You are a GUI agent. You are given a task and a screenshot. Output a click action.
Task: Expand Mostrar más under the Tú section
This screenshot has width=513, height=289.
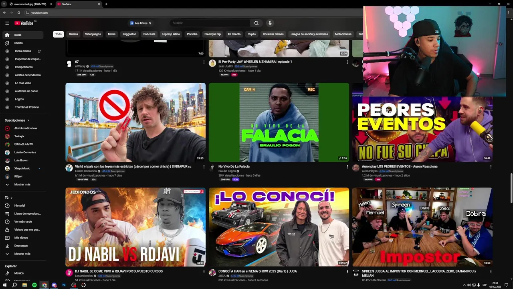(22, 254)
